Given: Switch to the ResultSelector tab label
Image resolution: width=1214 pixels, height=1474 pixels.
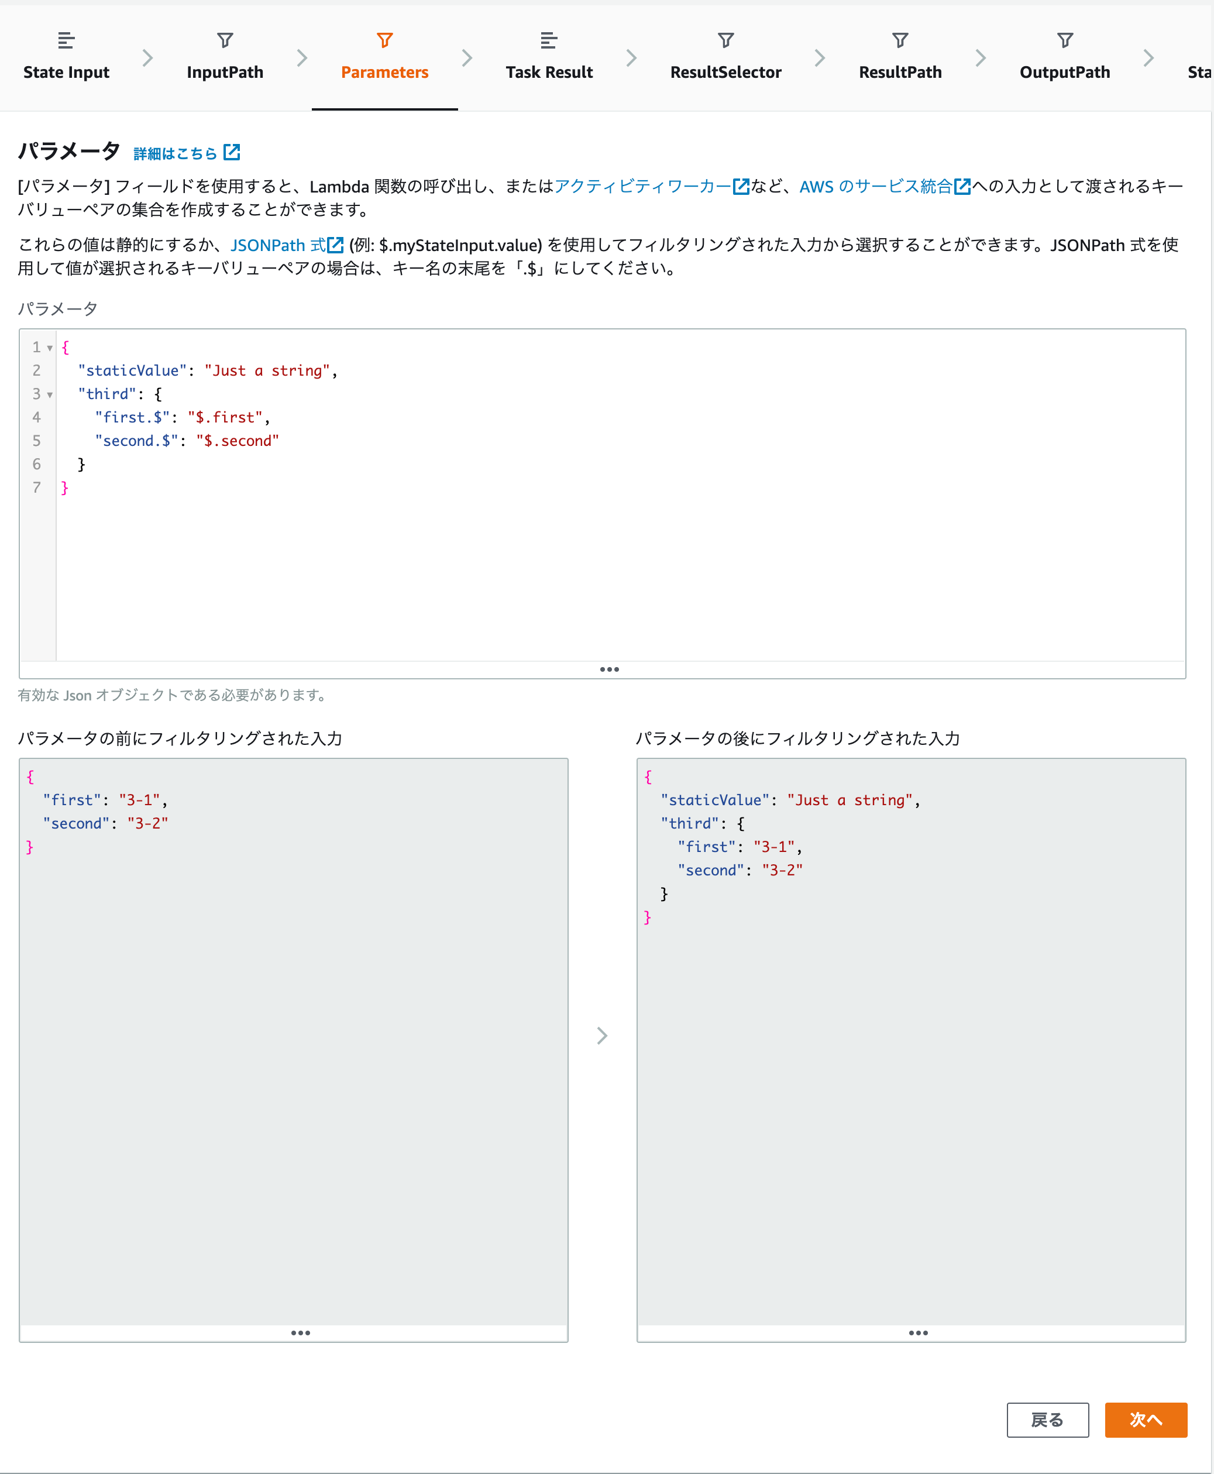Looking at the screenshot, I should click(725, 72).
